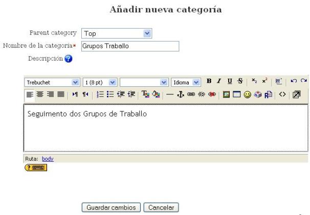Remove the link from text
The image size is (310, 215).
(202, 94)
